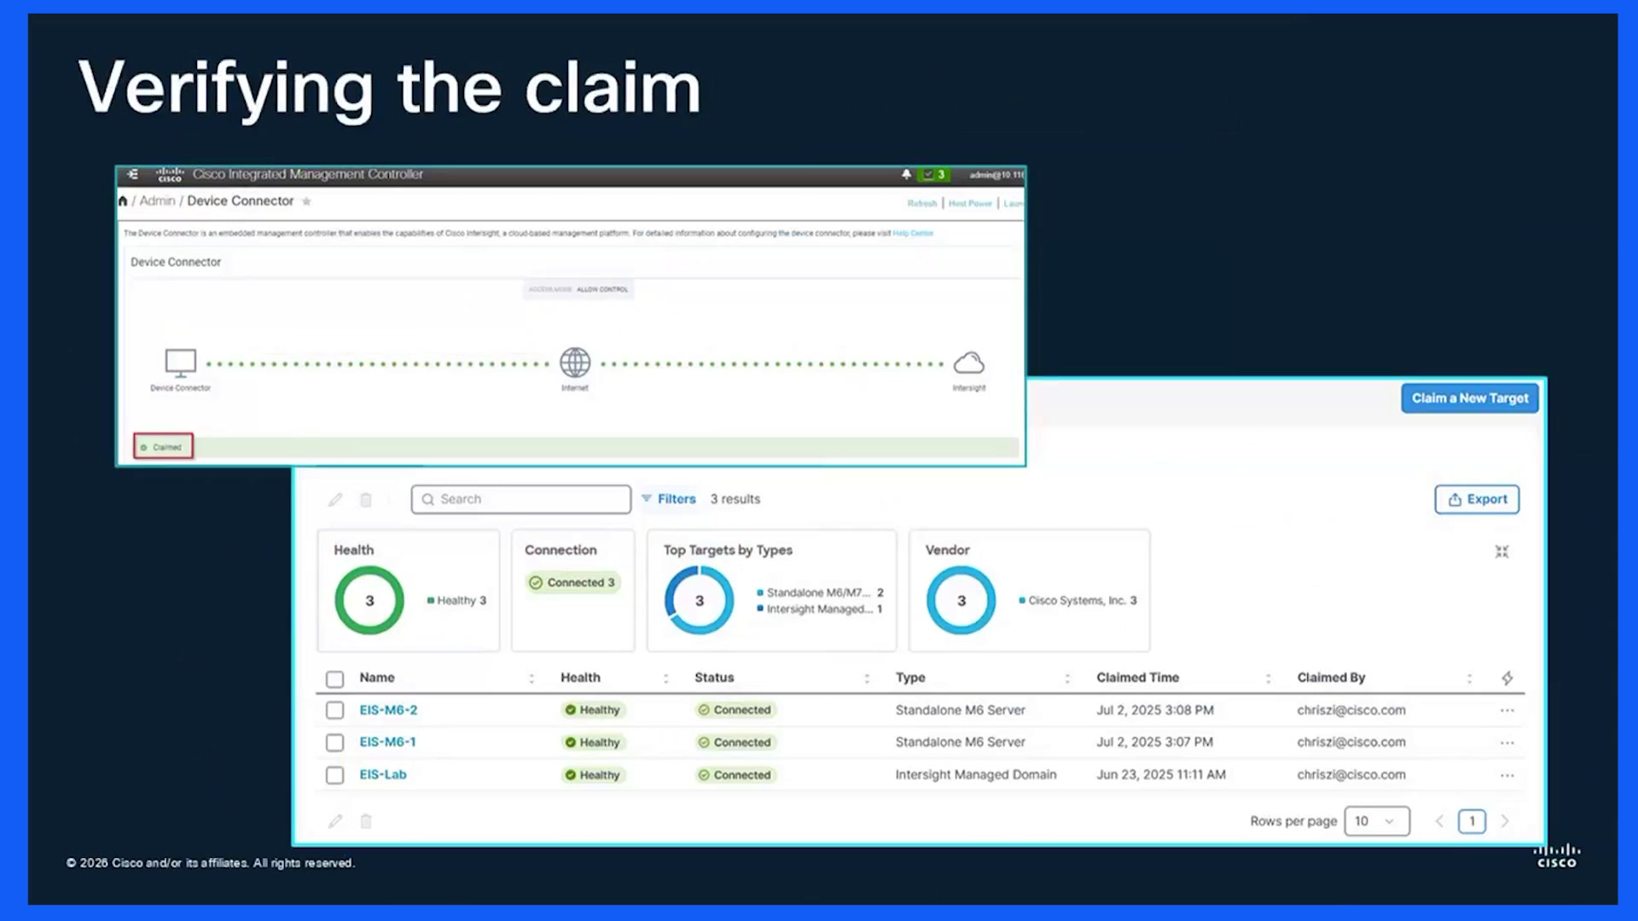Select the EIS-M6-1 row checkbox
The image size is (1638, 921).
point(334,743)
